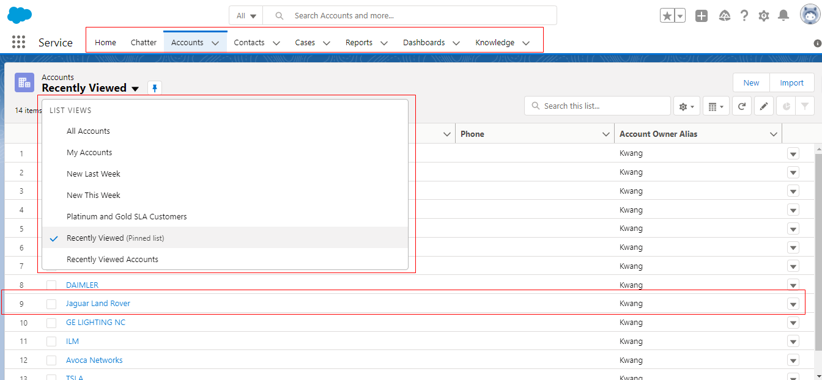Image resolution: width=822 pixels, height=380 pixels.
Task: Expand the Dashboards tab chevron
Action: [456, 43]
